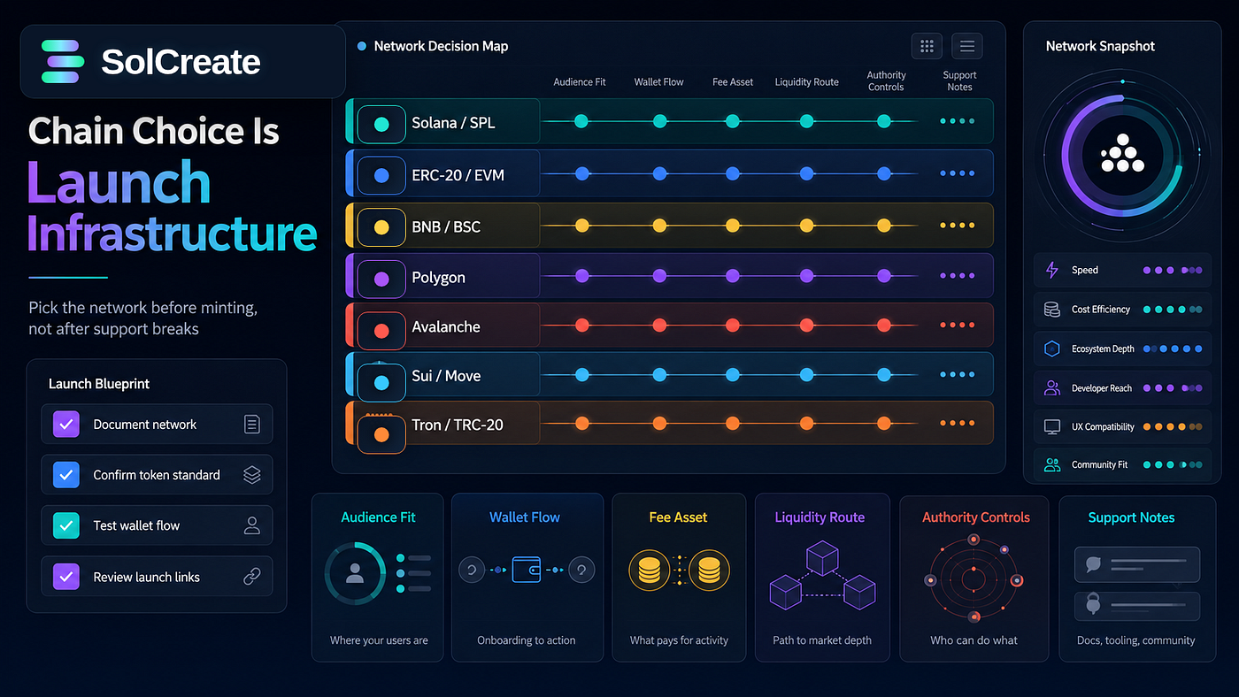The image size is (1239, 697).
Task: Click the Polygon purple chain icon
Action: pos(381,279)
